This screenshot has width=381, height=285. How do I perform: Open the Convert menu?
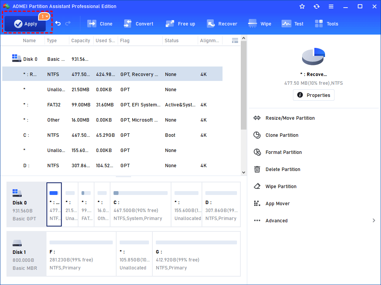click(x=139, y=24)
